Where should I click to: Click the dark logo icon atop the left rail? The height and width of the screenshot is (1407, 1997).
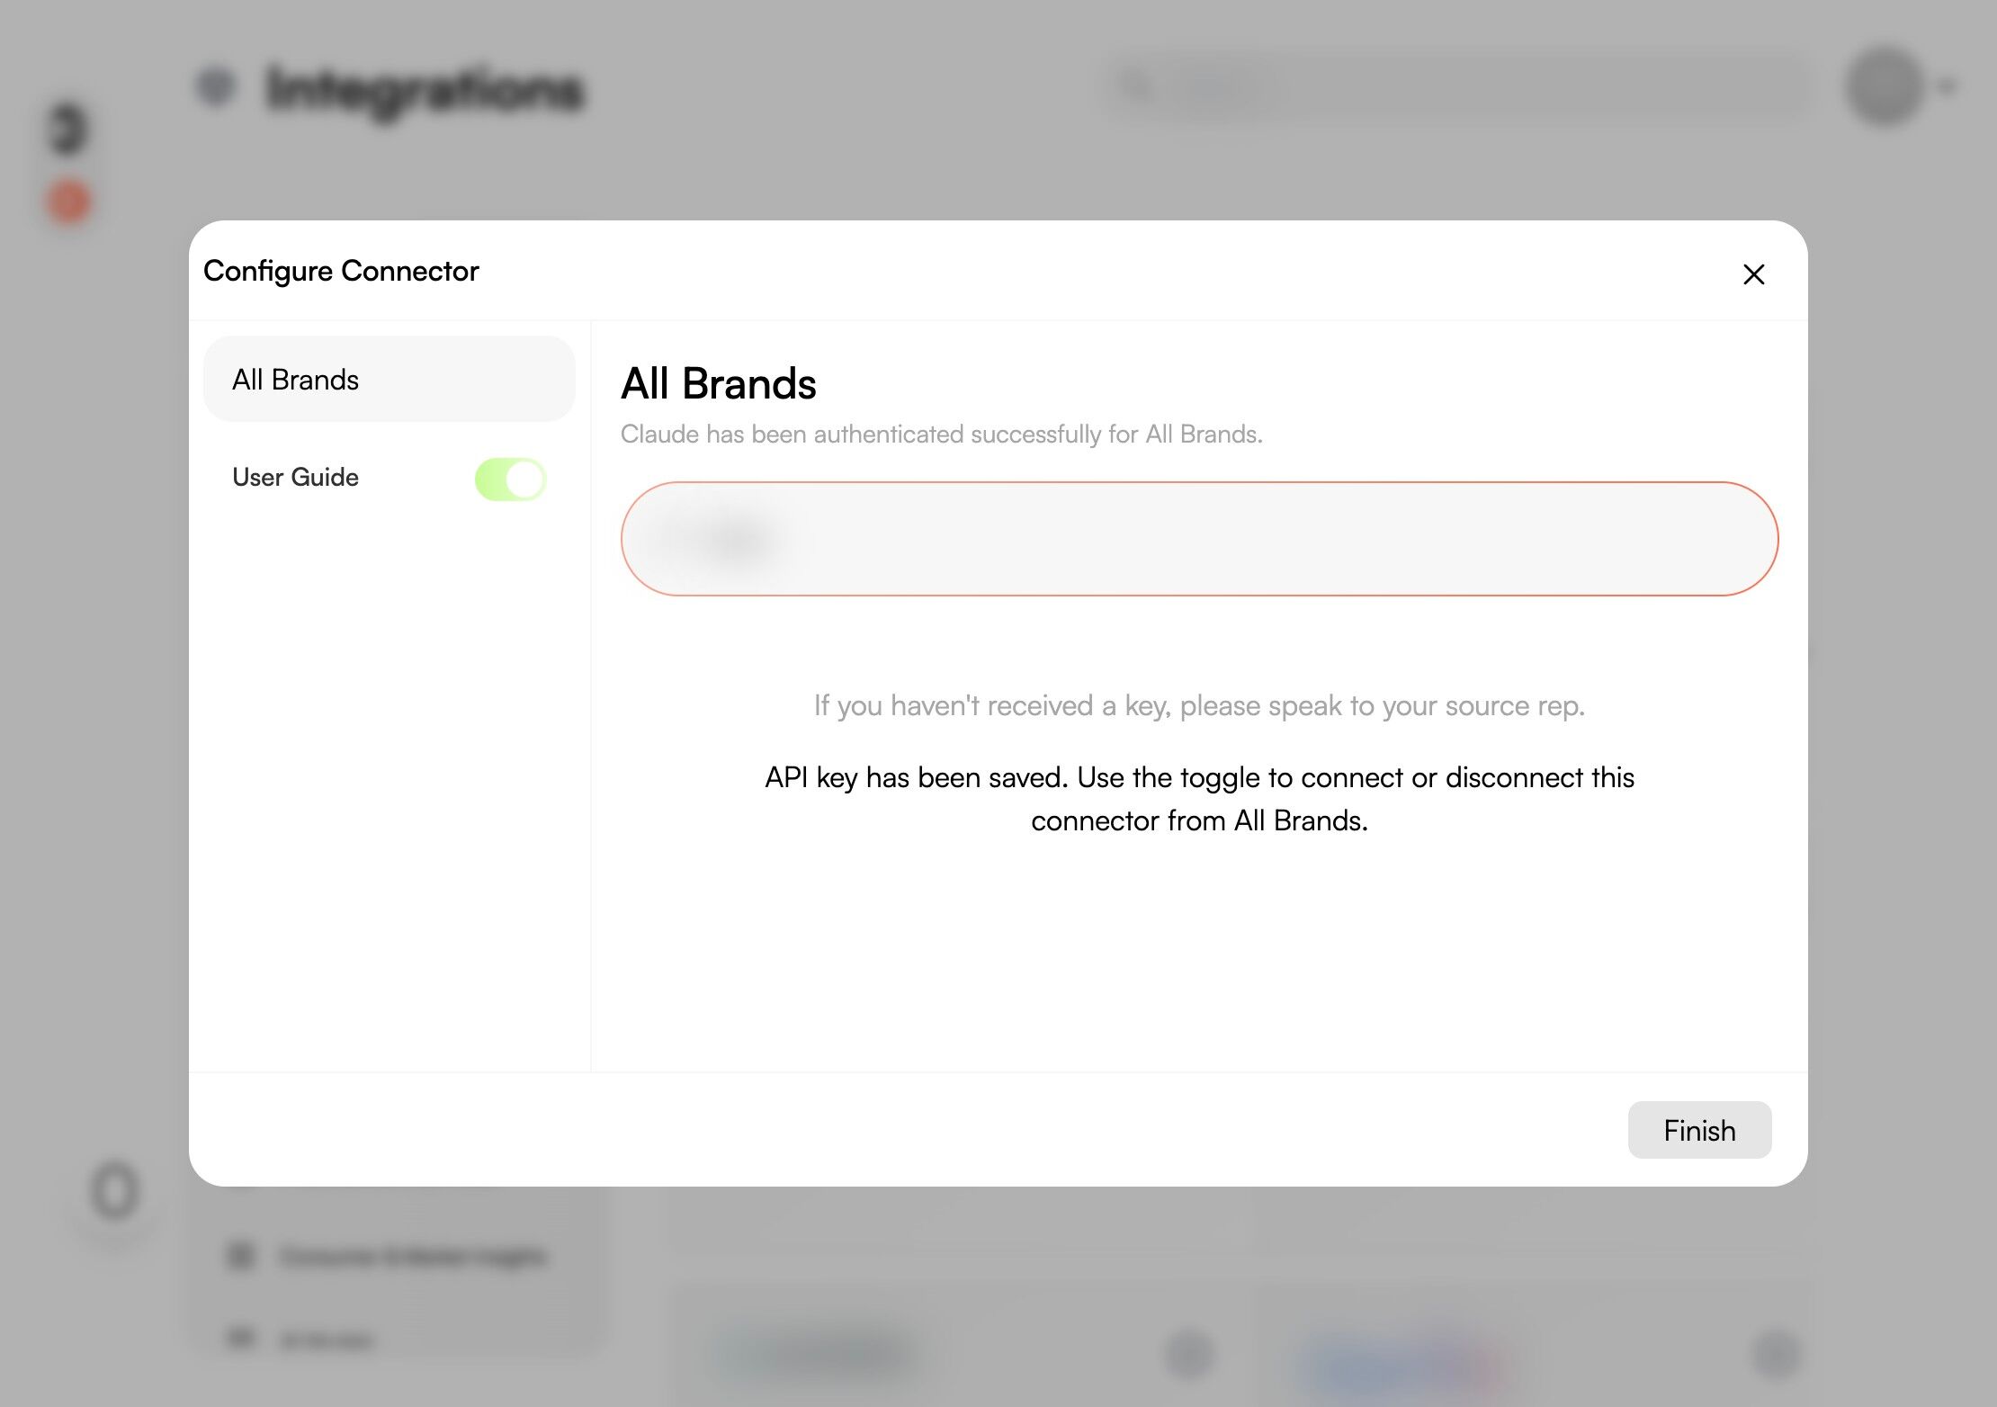[68, 129]
